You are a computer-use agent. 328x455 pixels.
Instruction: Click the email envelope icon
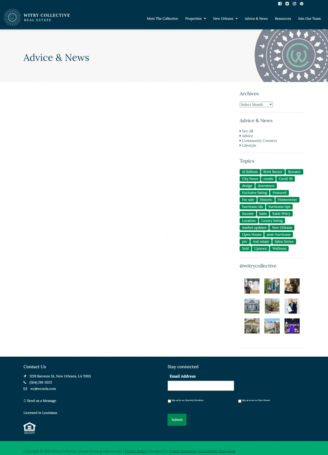pos(25,389)
